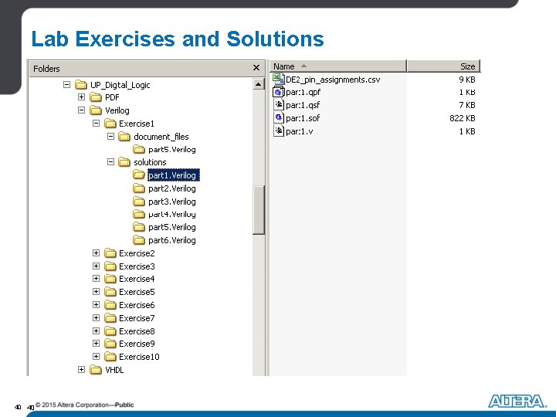556x417 pixels.
Task: Click the VHDL folder icon
Action: tap(96, 370)
